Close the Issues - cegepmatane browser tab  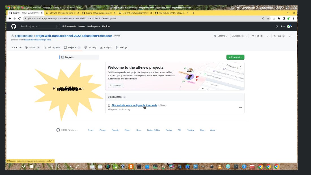[x=115, y=13]
